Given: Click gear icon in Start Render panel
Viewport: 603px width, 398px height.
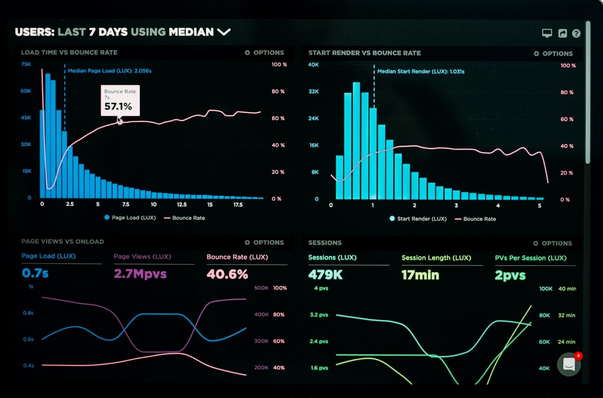Looking at the screenshot, I should coord(536,54).
